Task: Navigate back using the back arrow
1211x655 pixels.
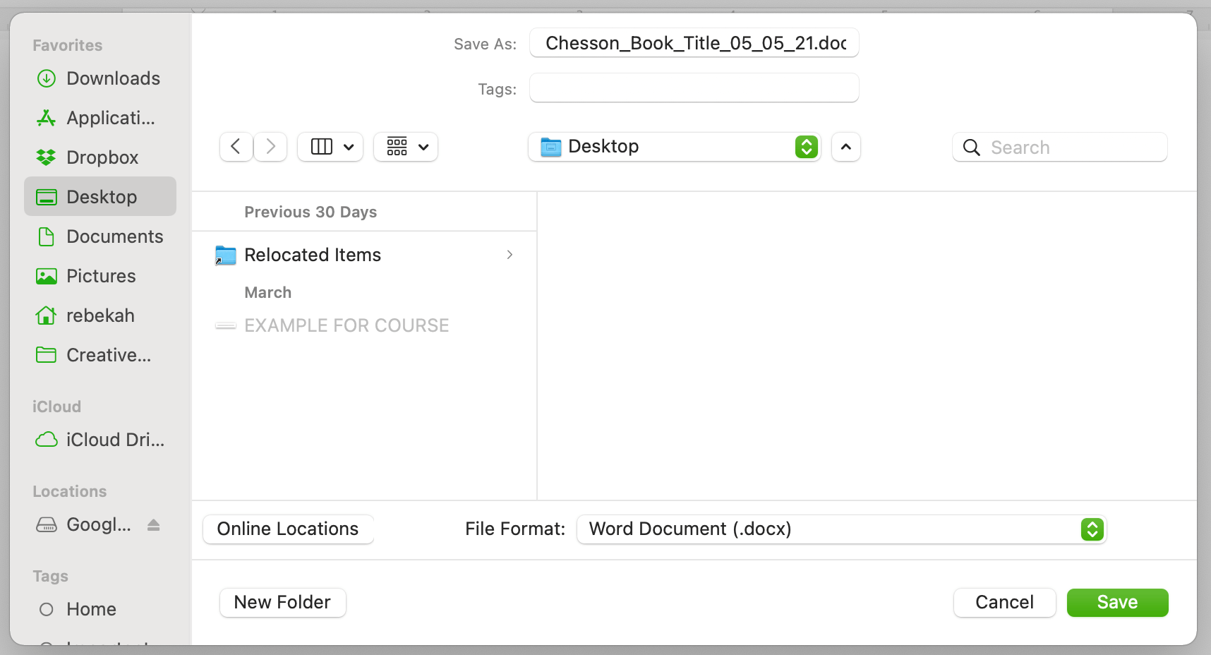Action: tap(236, 146)
